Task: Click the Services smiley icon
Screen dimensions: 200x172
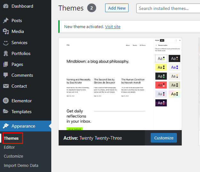Action: (x=6, y=43)
